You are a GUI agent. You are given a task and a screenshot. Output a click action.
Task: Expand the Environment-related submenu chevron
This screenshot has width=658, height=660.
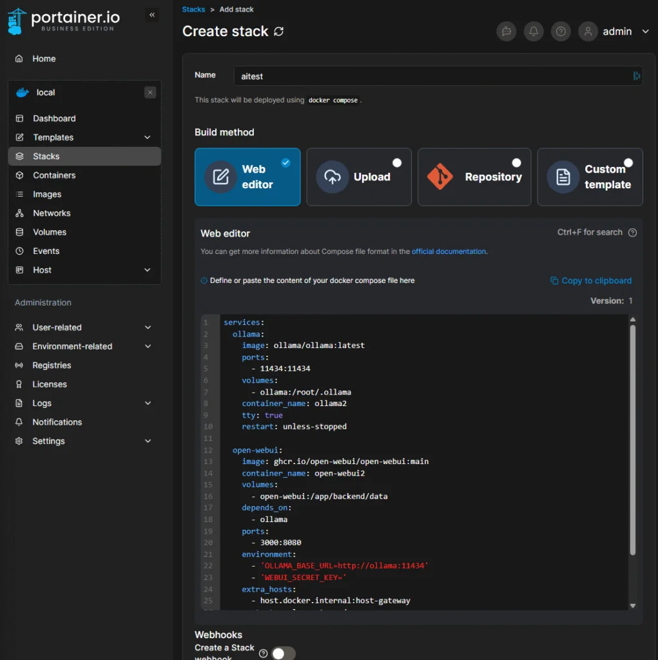(148, 346)
